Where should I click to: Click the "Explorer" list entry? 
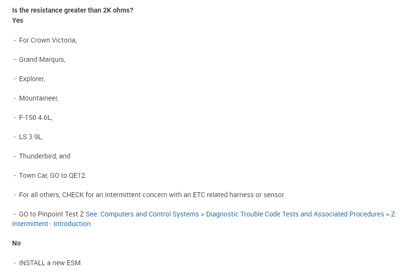tap(32, 79)
